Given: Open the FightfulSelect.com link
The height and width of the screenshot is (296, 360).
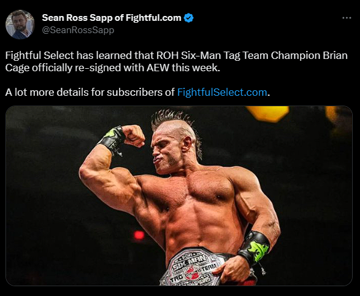Looking at the screenshot, I should coord(222,92).
